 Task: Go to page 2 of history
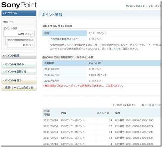(x=146, y=105)
